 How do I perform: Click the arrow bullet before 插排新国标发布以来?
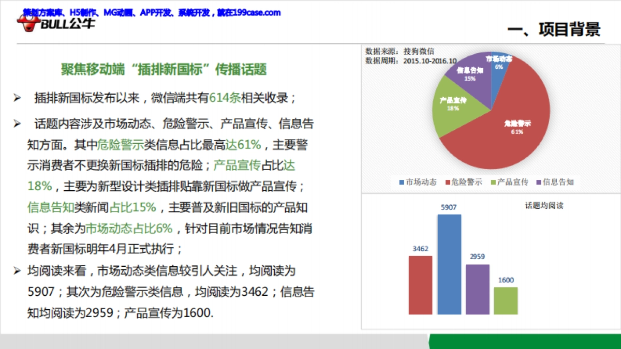(x=17, y=98)
